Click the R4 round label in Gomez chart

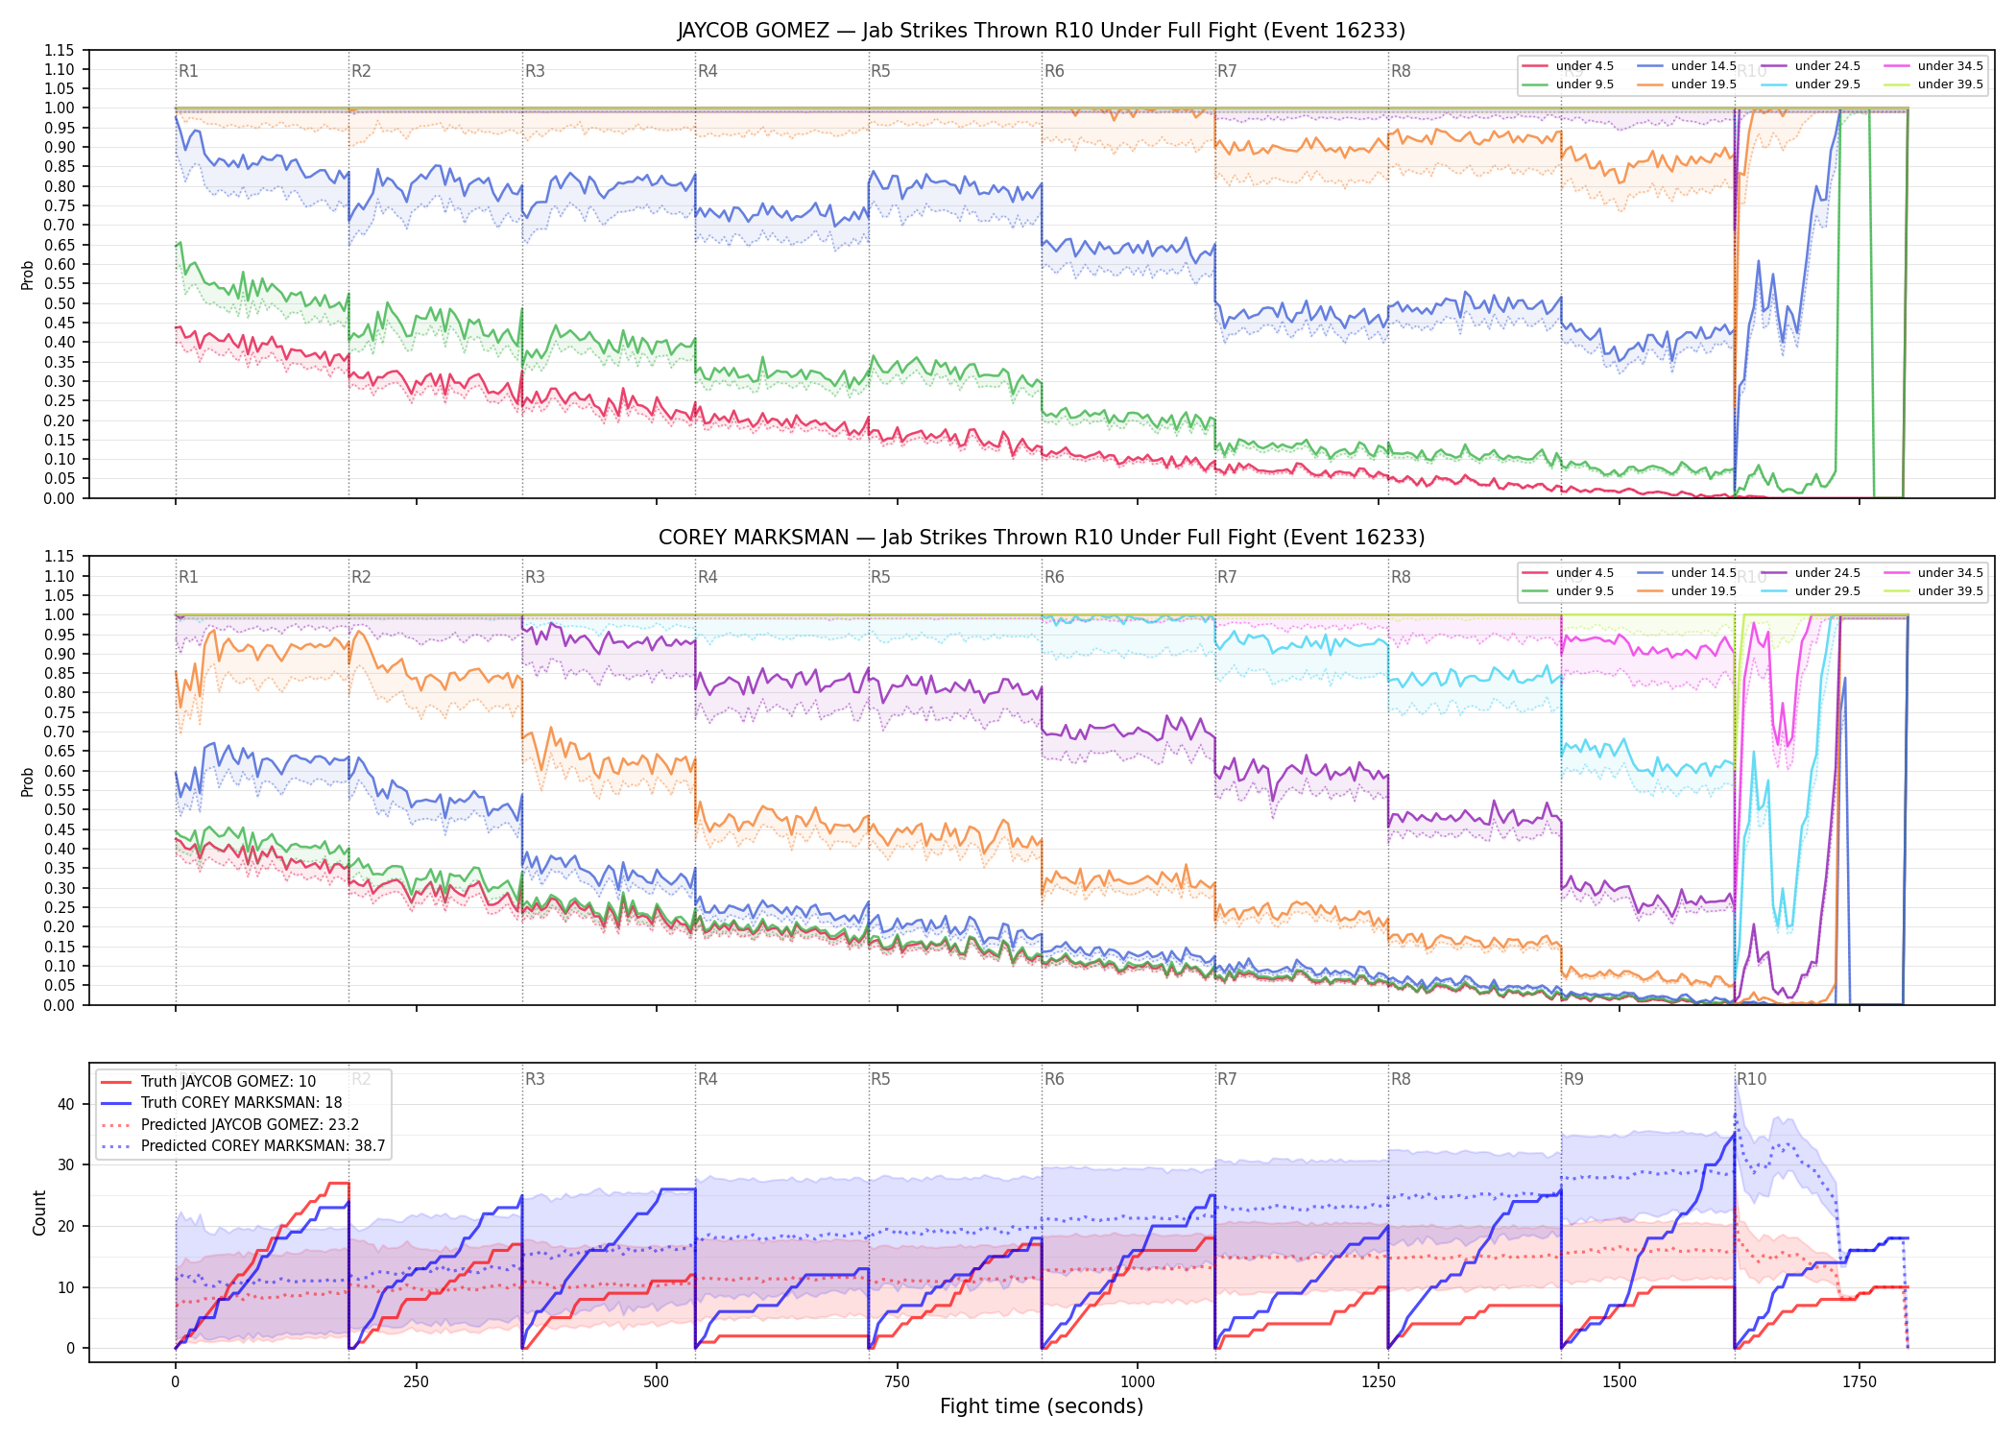point(708,71)
